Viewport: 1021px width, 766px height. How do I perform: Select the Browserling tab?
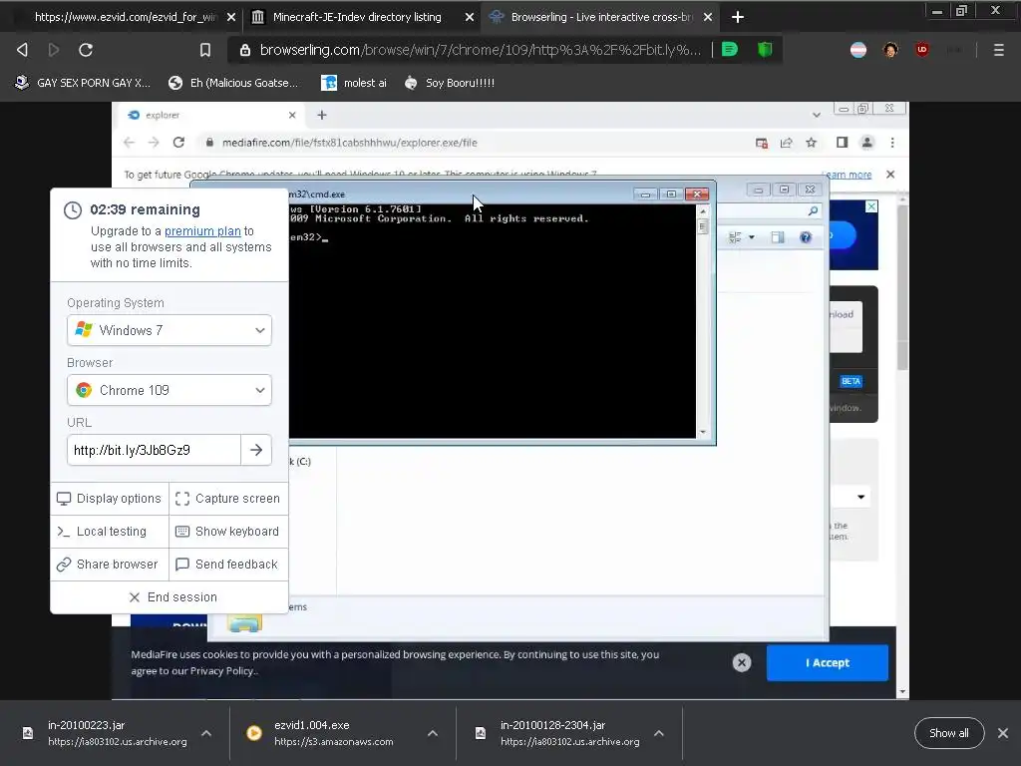[601, 17]
